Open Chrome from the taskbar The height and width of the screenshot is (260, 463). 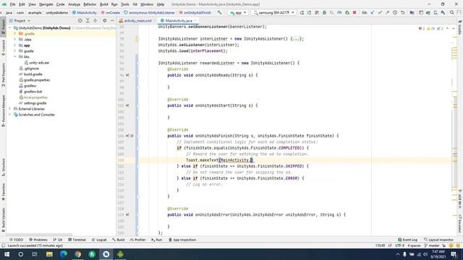click(77, 254)
